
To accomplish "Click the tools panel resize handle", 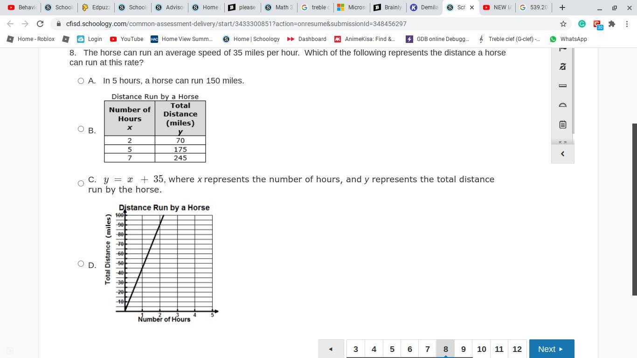I will tap(562, 142).
